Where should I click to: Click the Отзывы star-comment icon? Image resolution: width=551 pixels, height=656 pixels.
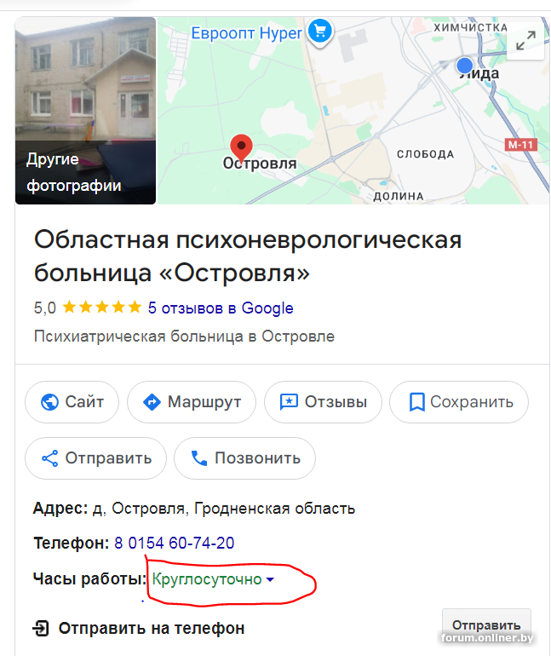289,402
